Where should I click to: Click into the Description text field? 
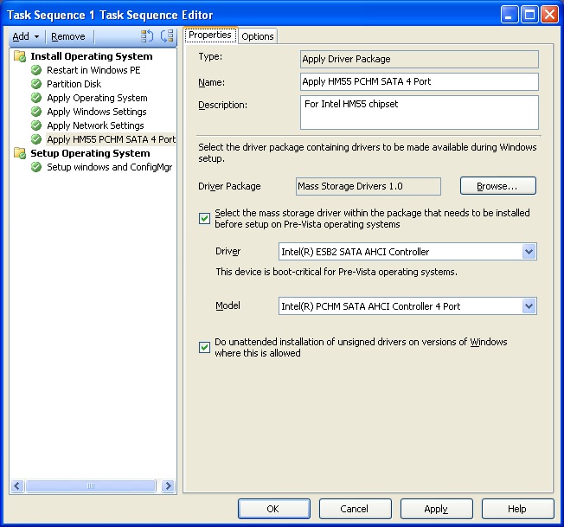click(x=419, y=112)
